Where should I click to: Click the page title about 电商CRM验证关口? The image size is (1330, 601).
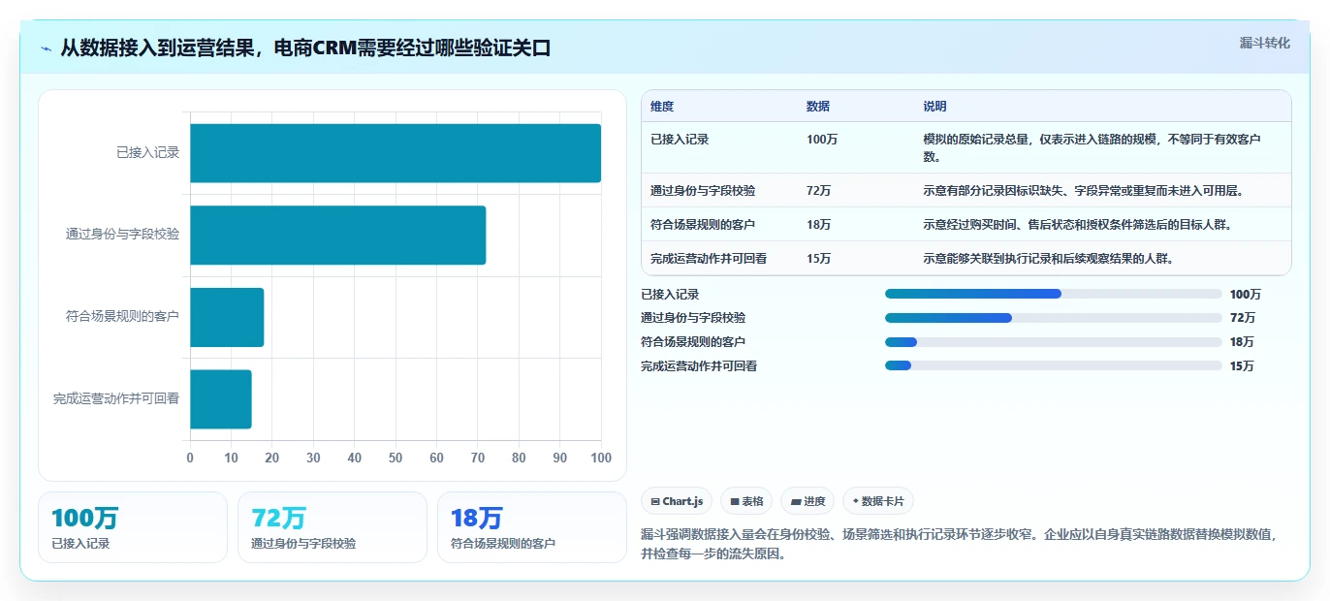pyautogui.click(x=305, y=47)
